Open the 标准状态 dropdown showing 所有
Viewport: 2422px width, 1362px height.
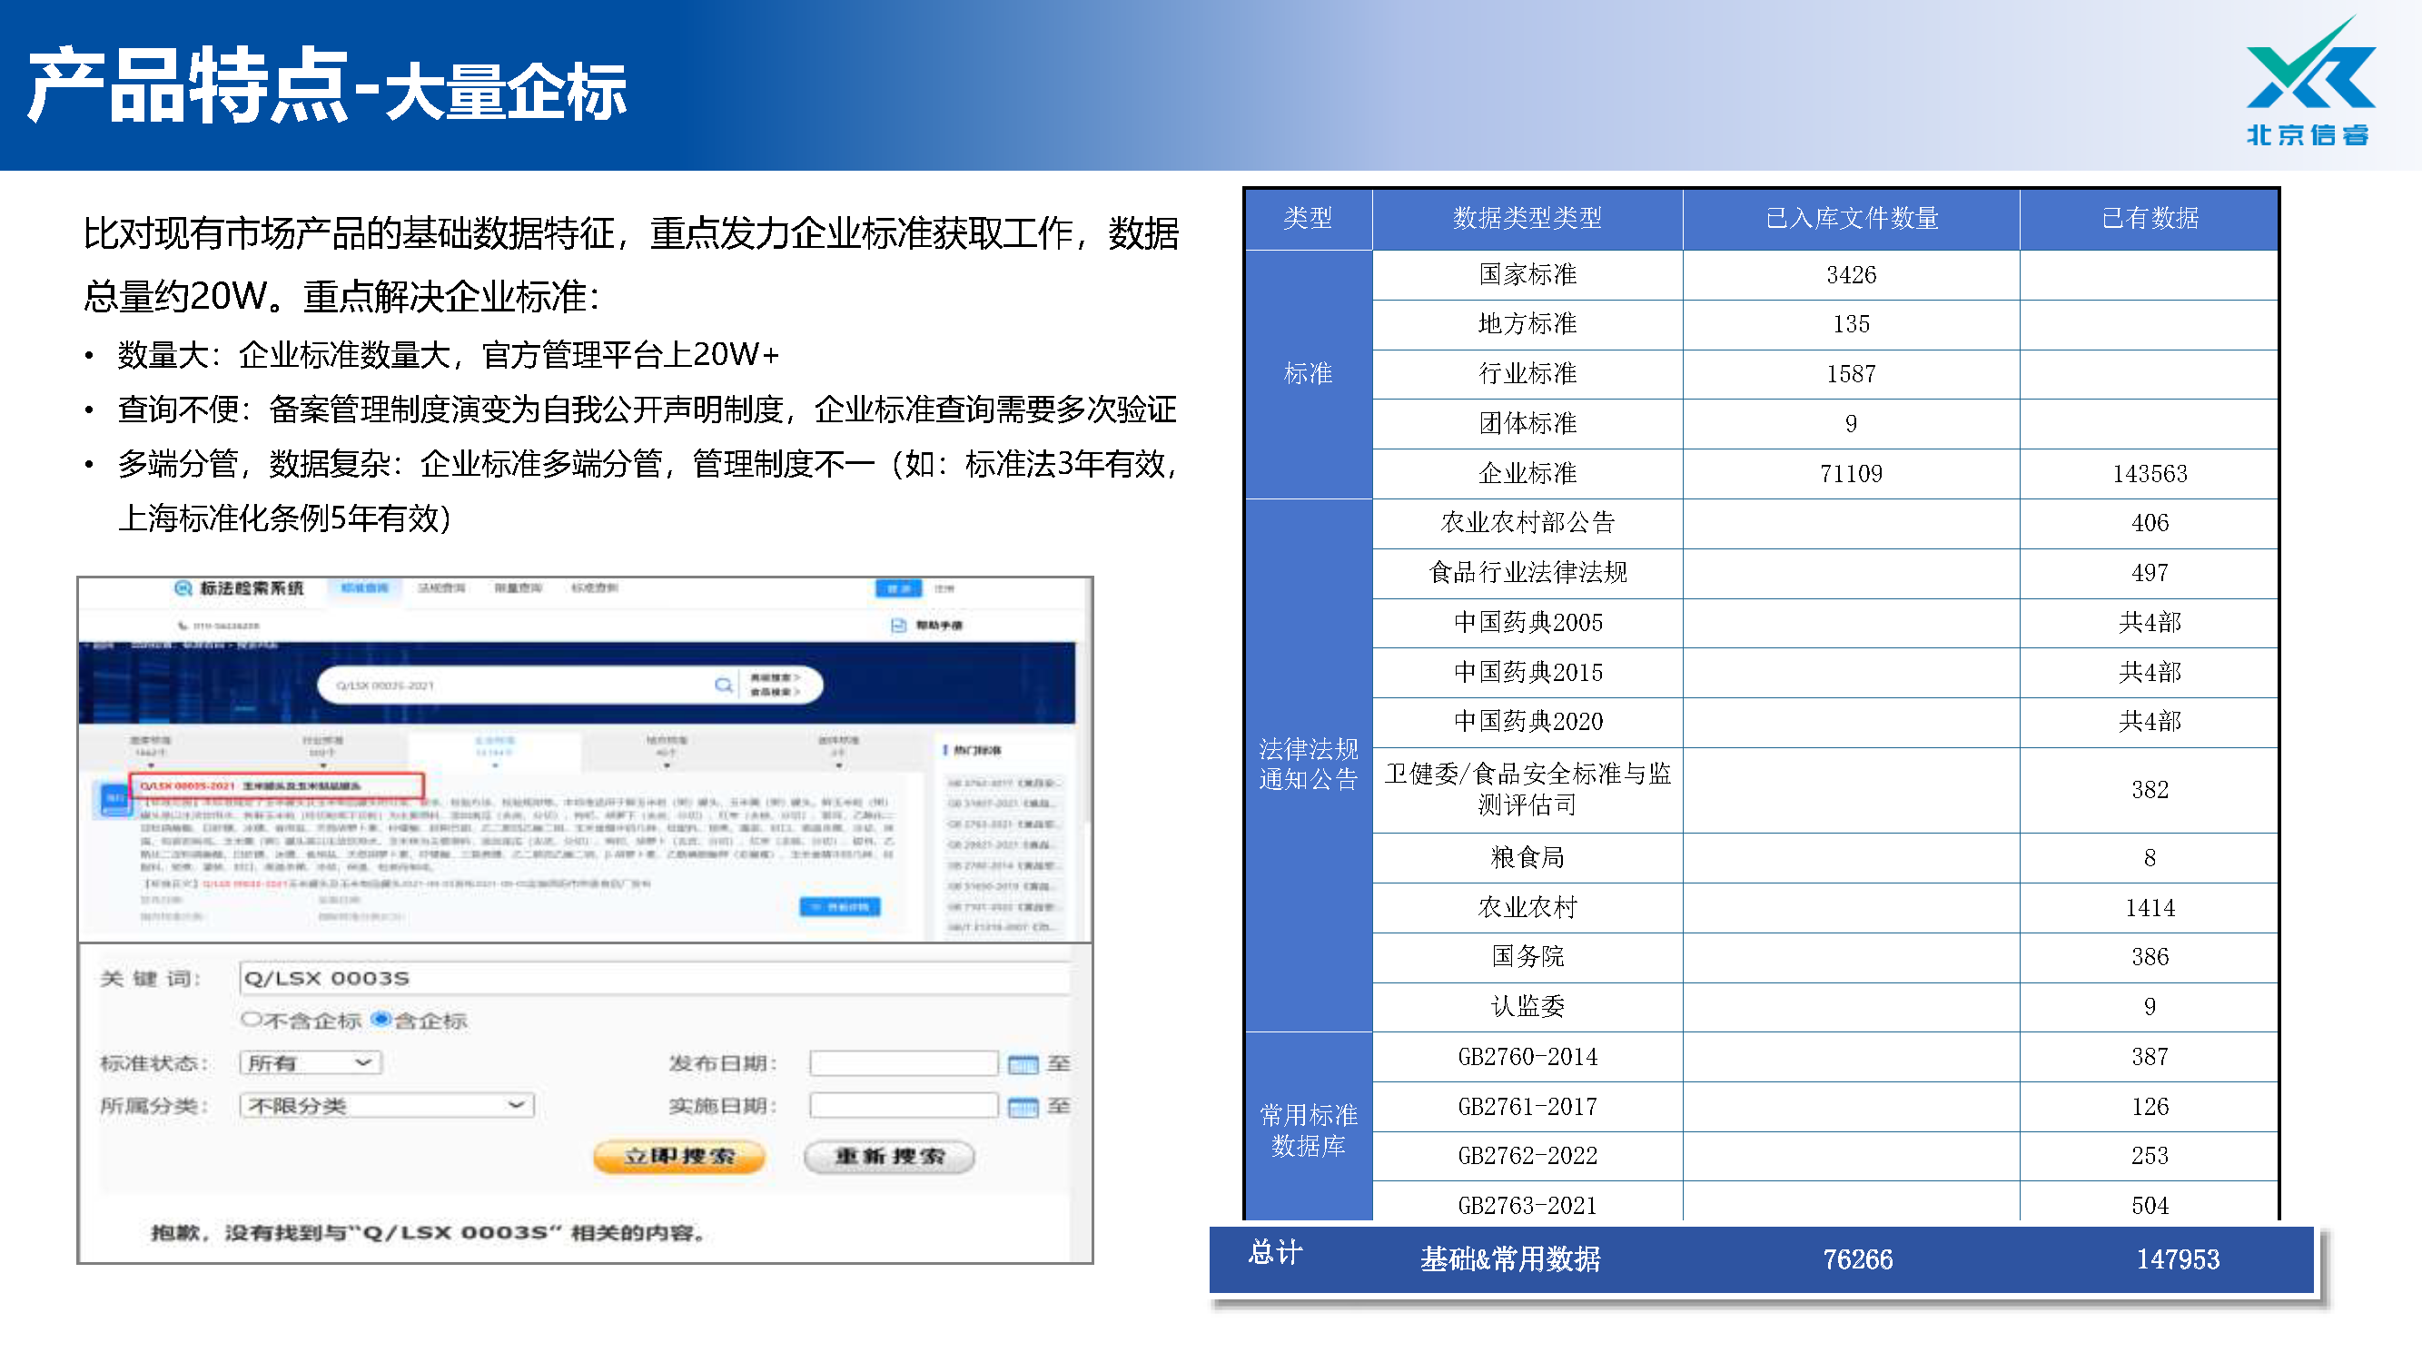point(311,1063)
